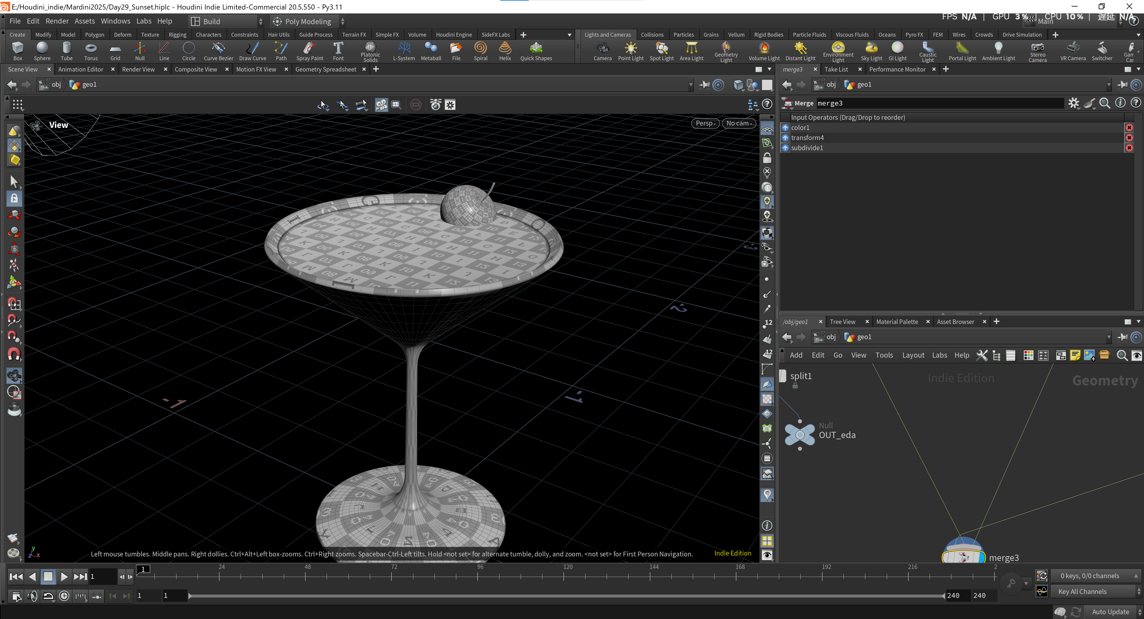Image resolution: width=1144 pixels, height=619 pixels.
Task: Create a Sky Light
Action: (871, 51)
